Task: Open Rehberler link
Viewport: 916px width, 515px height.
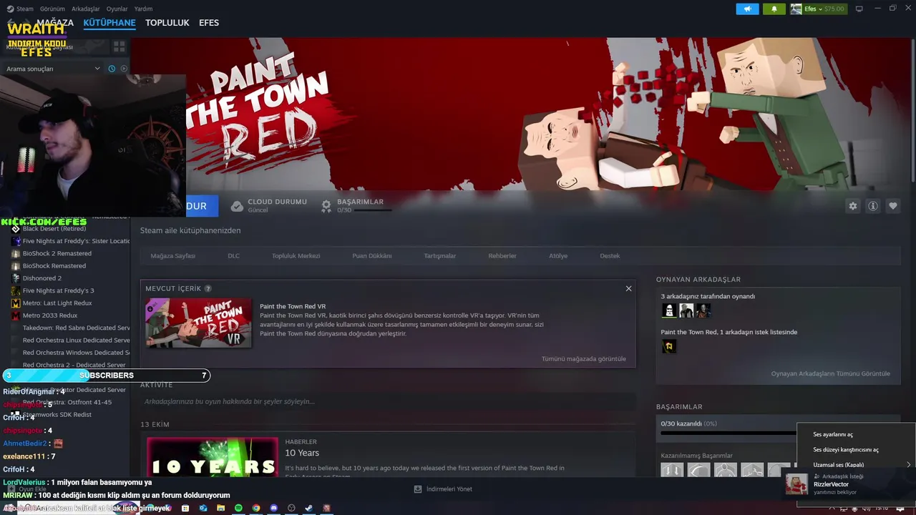Action: tap(502, 256)
